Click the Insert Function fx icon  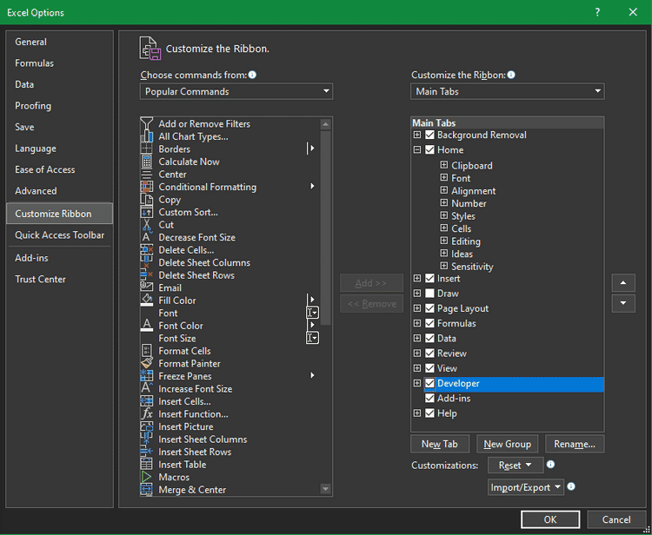coord(147,414)
